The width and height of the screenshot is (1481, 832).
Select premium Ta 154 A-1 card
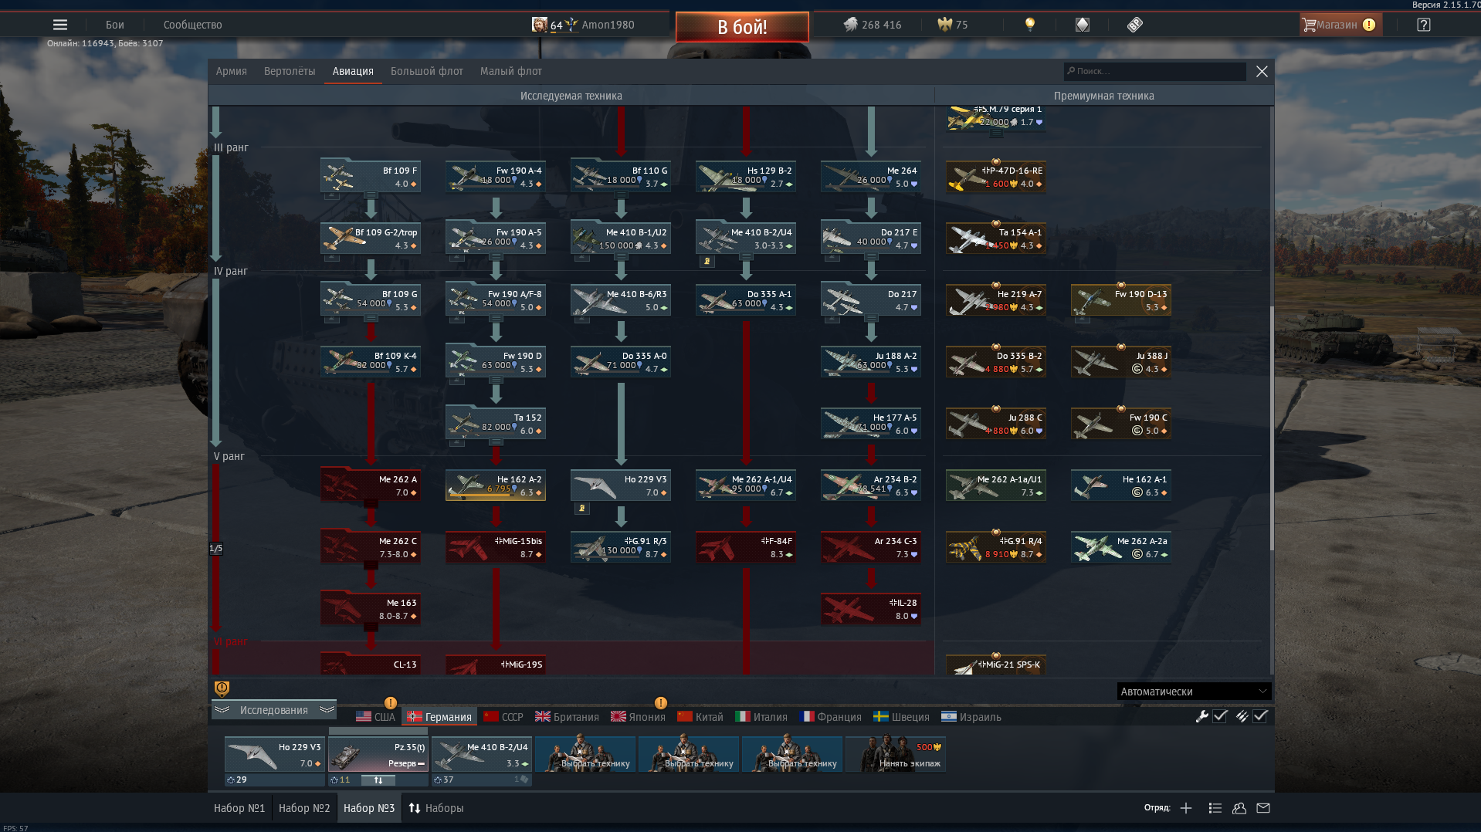(x=996, y=238)
